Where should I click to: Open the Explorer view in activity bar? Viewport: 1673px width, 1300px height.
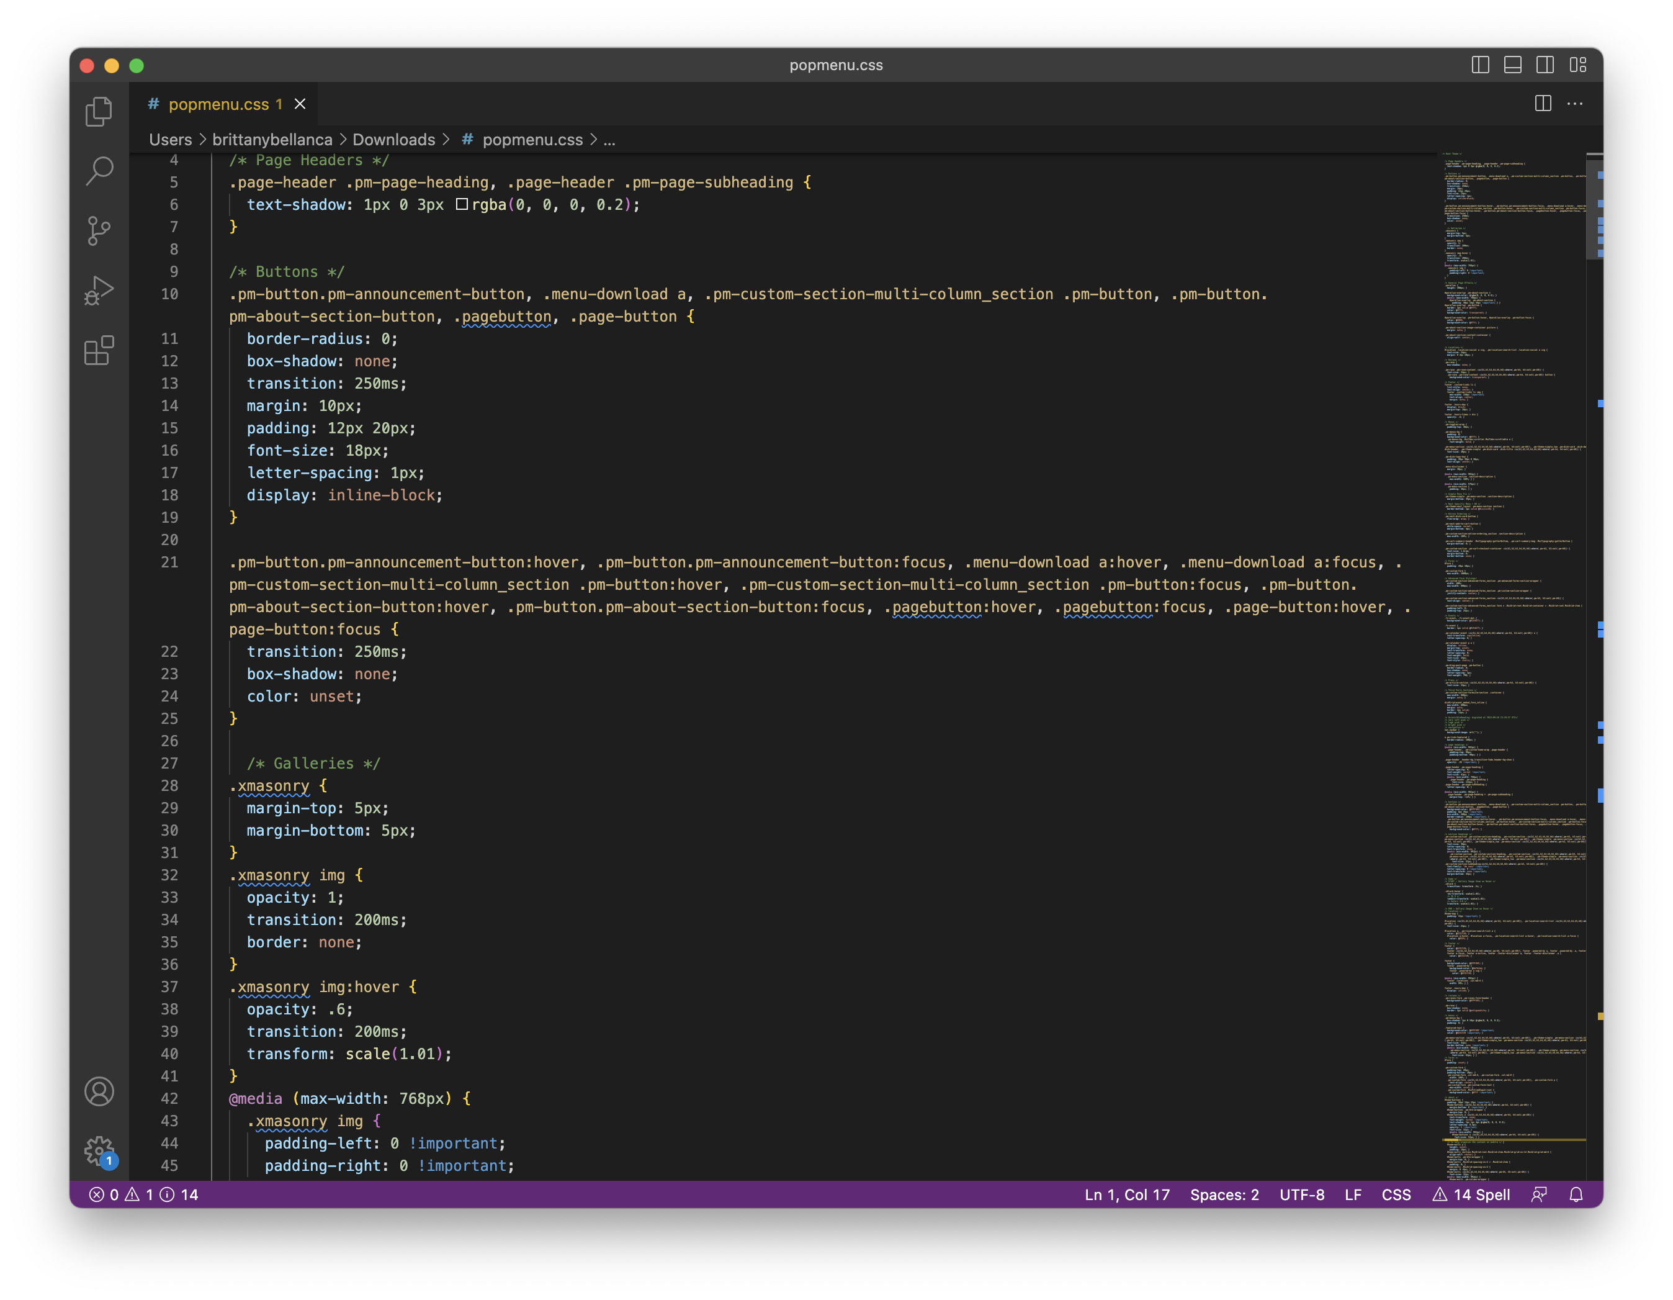tap(99, 111)
